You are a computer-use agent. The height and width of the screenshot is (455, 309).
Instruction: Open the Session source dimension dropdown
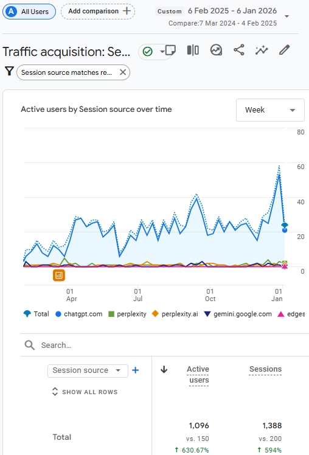(x=88, y=370)
